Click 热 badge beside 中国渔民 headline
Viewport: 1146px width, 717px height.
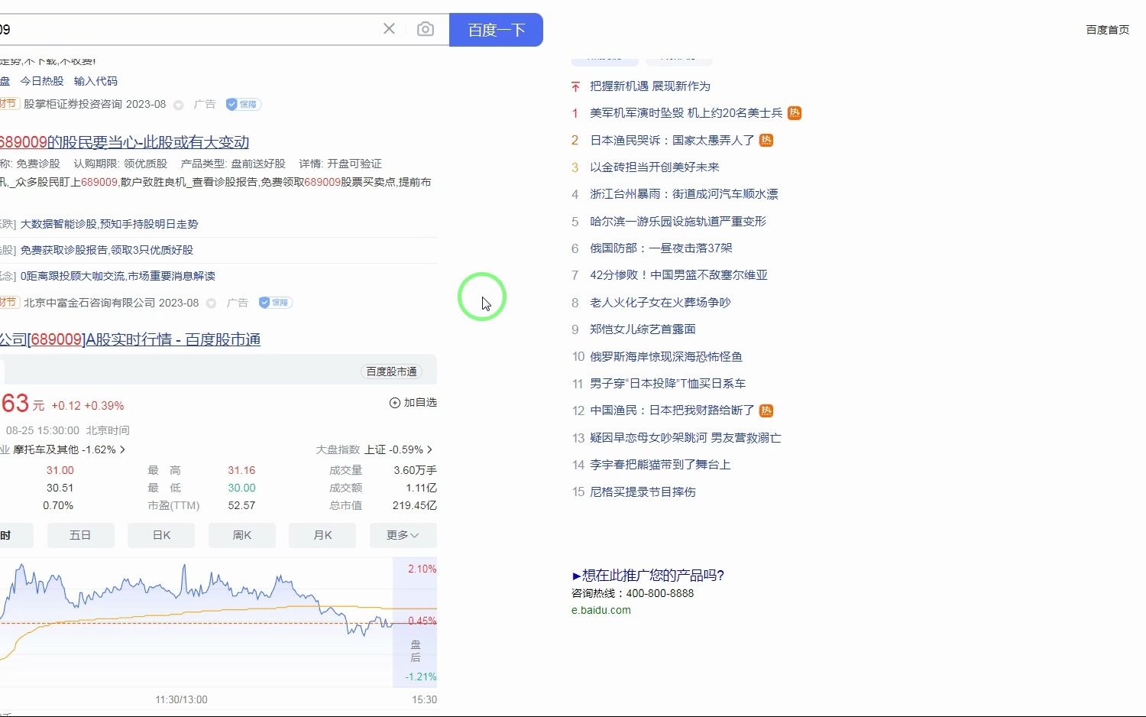click(766, 411)
